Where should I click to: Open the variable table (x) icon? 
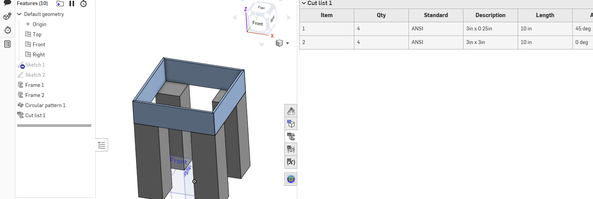click(x=291, y=162)
